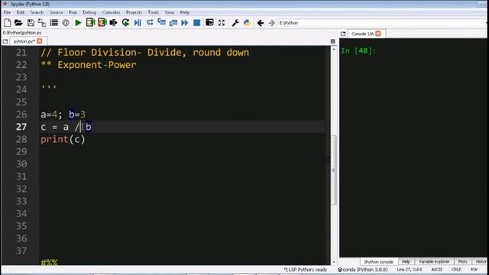Image resolution: width=489 pixels, height=275 pixels.
Task: Start debugging the file
Action: click(138, 23)
